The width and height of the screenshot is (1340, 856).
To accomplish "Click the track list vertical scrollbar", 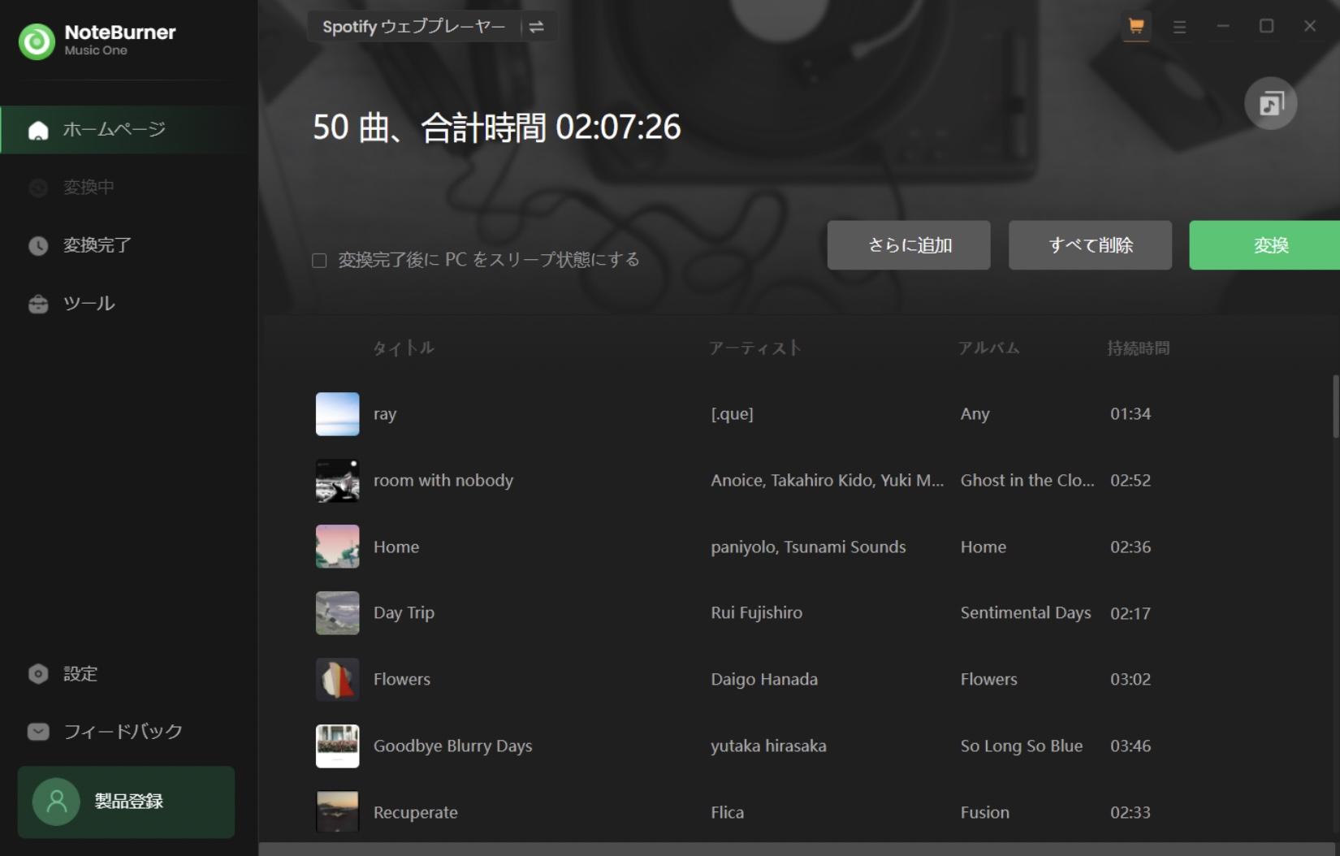I will (1335, 406).
